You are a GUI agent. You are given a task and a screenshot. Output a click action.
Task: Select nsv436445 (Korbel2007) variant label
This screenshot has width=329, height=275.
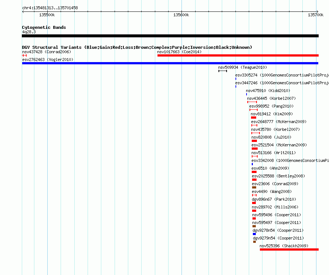(271, 98)
